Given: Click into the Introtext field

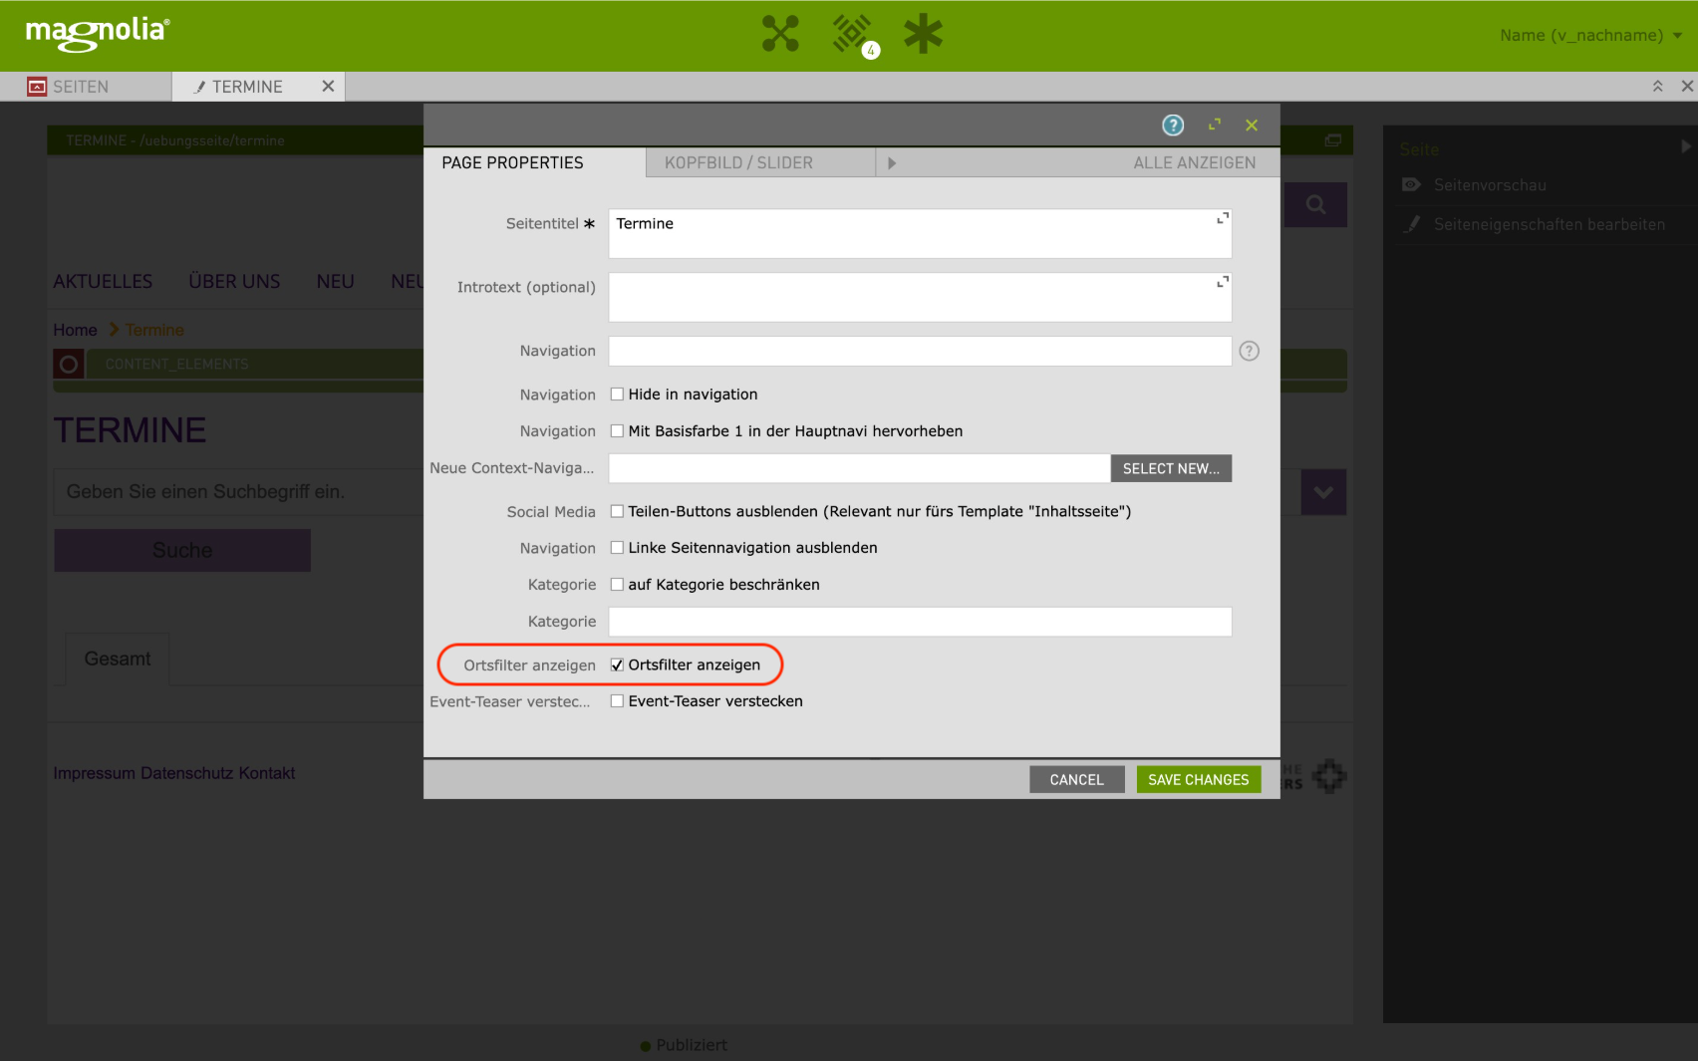Looking at the screenshot, I should click(920, 297).
